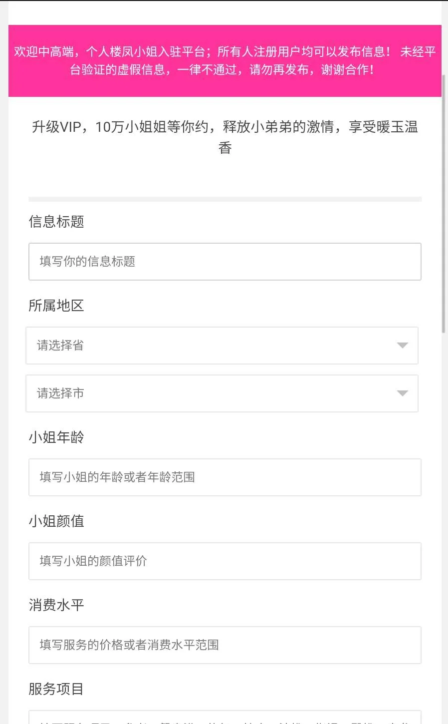Click the partially visible 服务项目 input box

click(x=224, y=718)
